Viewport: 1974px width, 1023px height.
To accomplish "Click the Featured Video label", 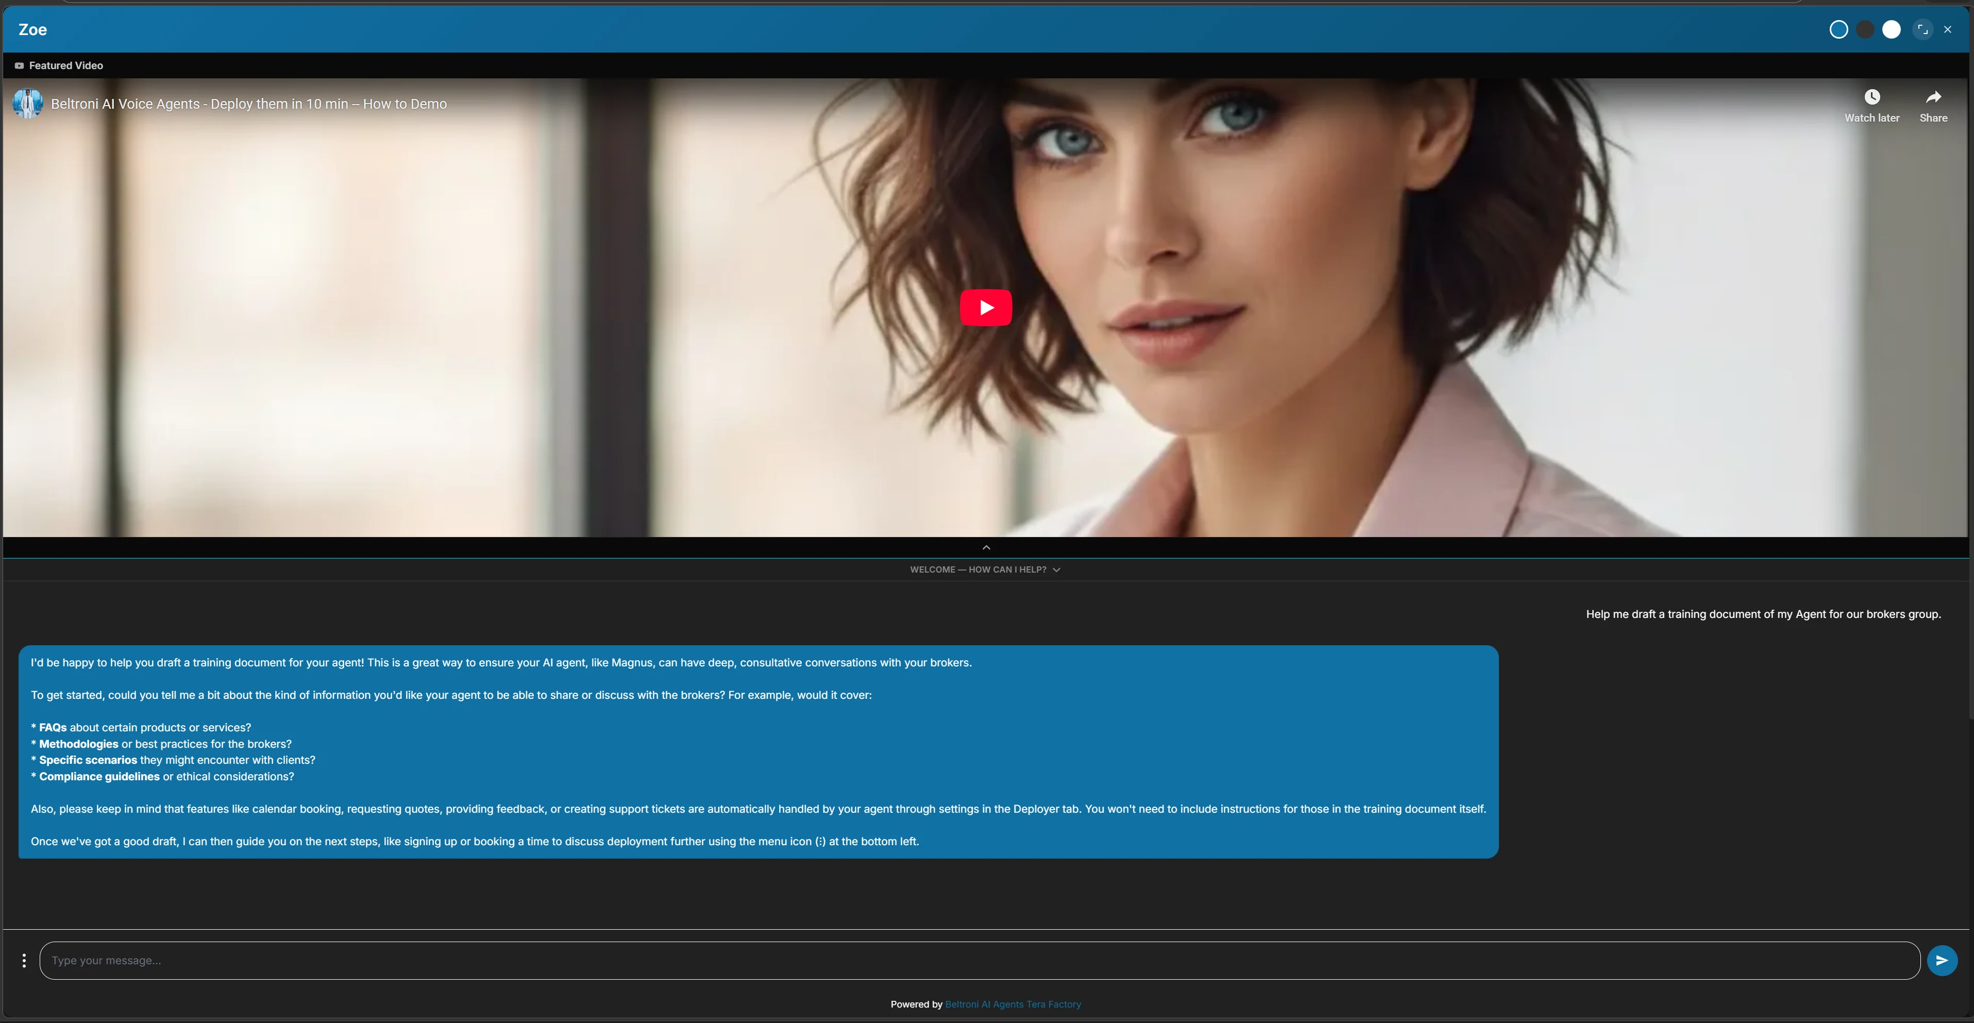I will (x=66, y=65).
